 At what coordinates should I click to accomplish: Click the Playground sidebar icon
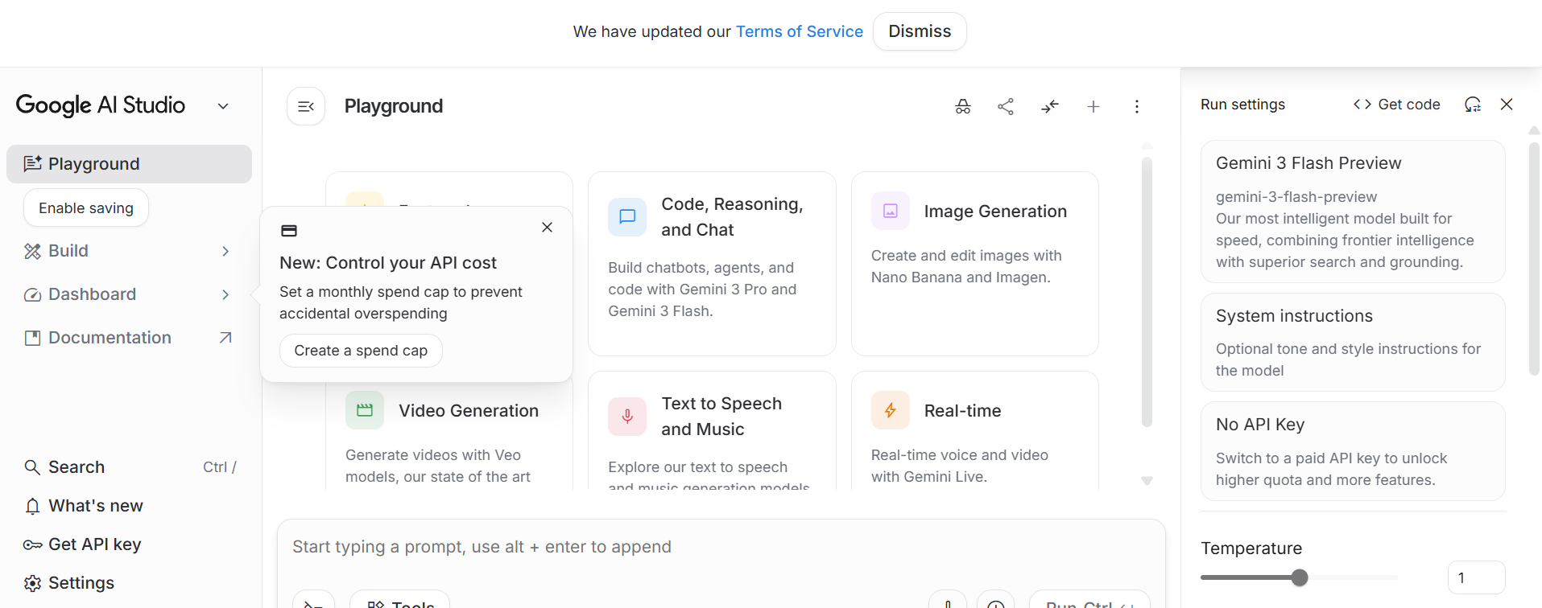click(x=32, y=164)
